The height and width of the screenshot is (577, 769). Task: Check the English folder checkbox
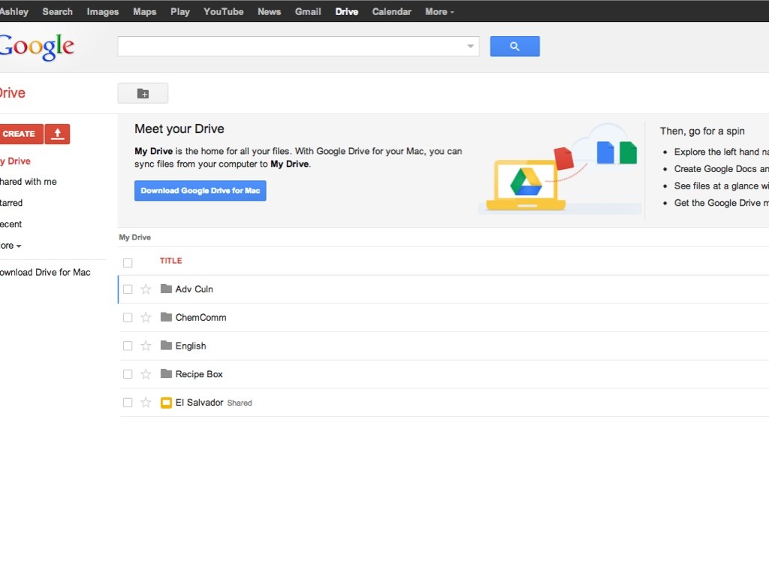click(x=128, y=346)
